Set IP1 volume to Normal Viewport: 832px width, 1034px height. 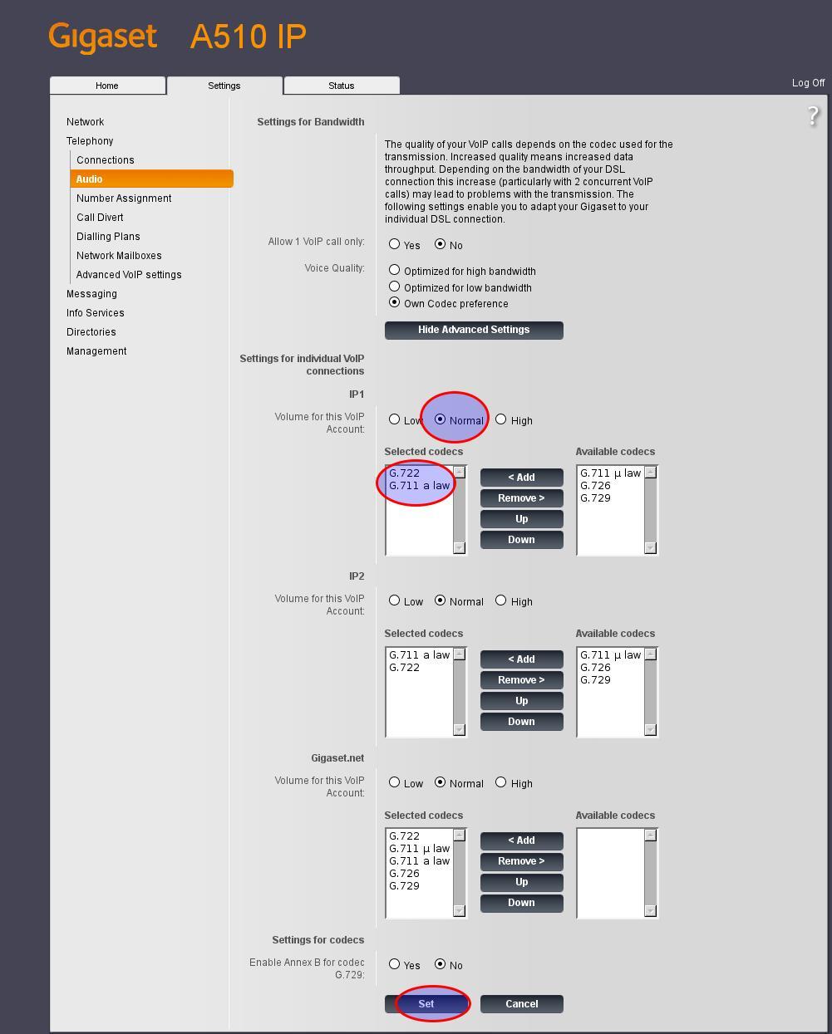(441, 419)
